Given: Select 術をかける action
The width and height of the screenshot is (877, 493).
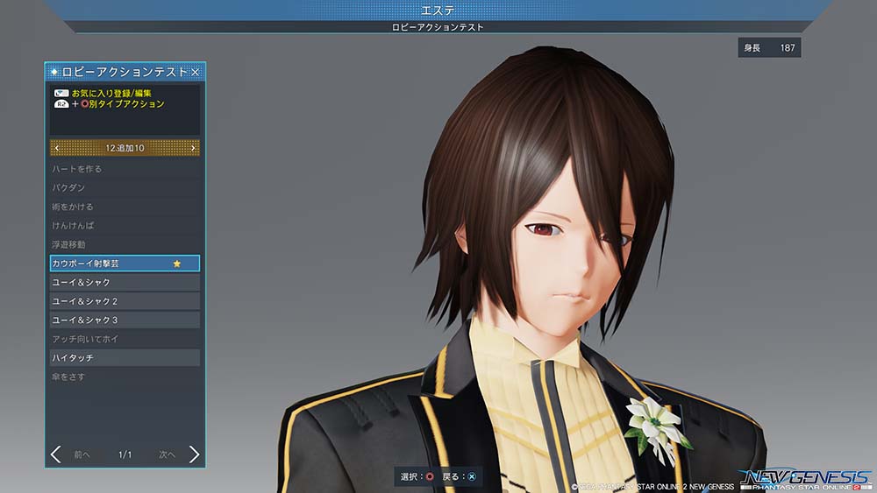Looking at the screenshot, I should pos(125,207).
